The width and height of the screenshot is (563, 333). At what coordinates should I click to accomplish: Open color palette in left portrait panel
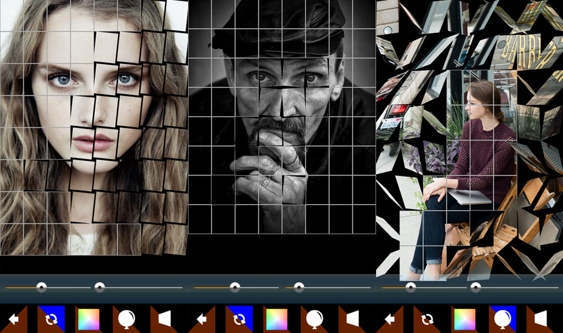[89, 319]
